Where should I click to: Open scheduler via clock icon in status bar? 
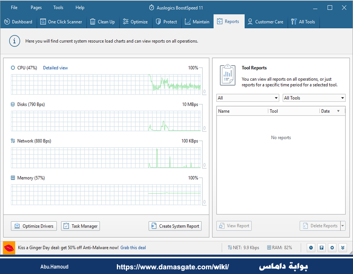click(311, 247)
